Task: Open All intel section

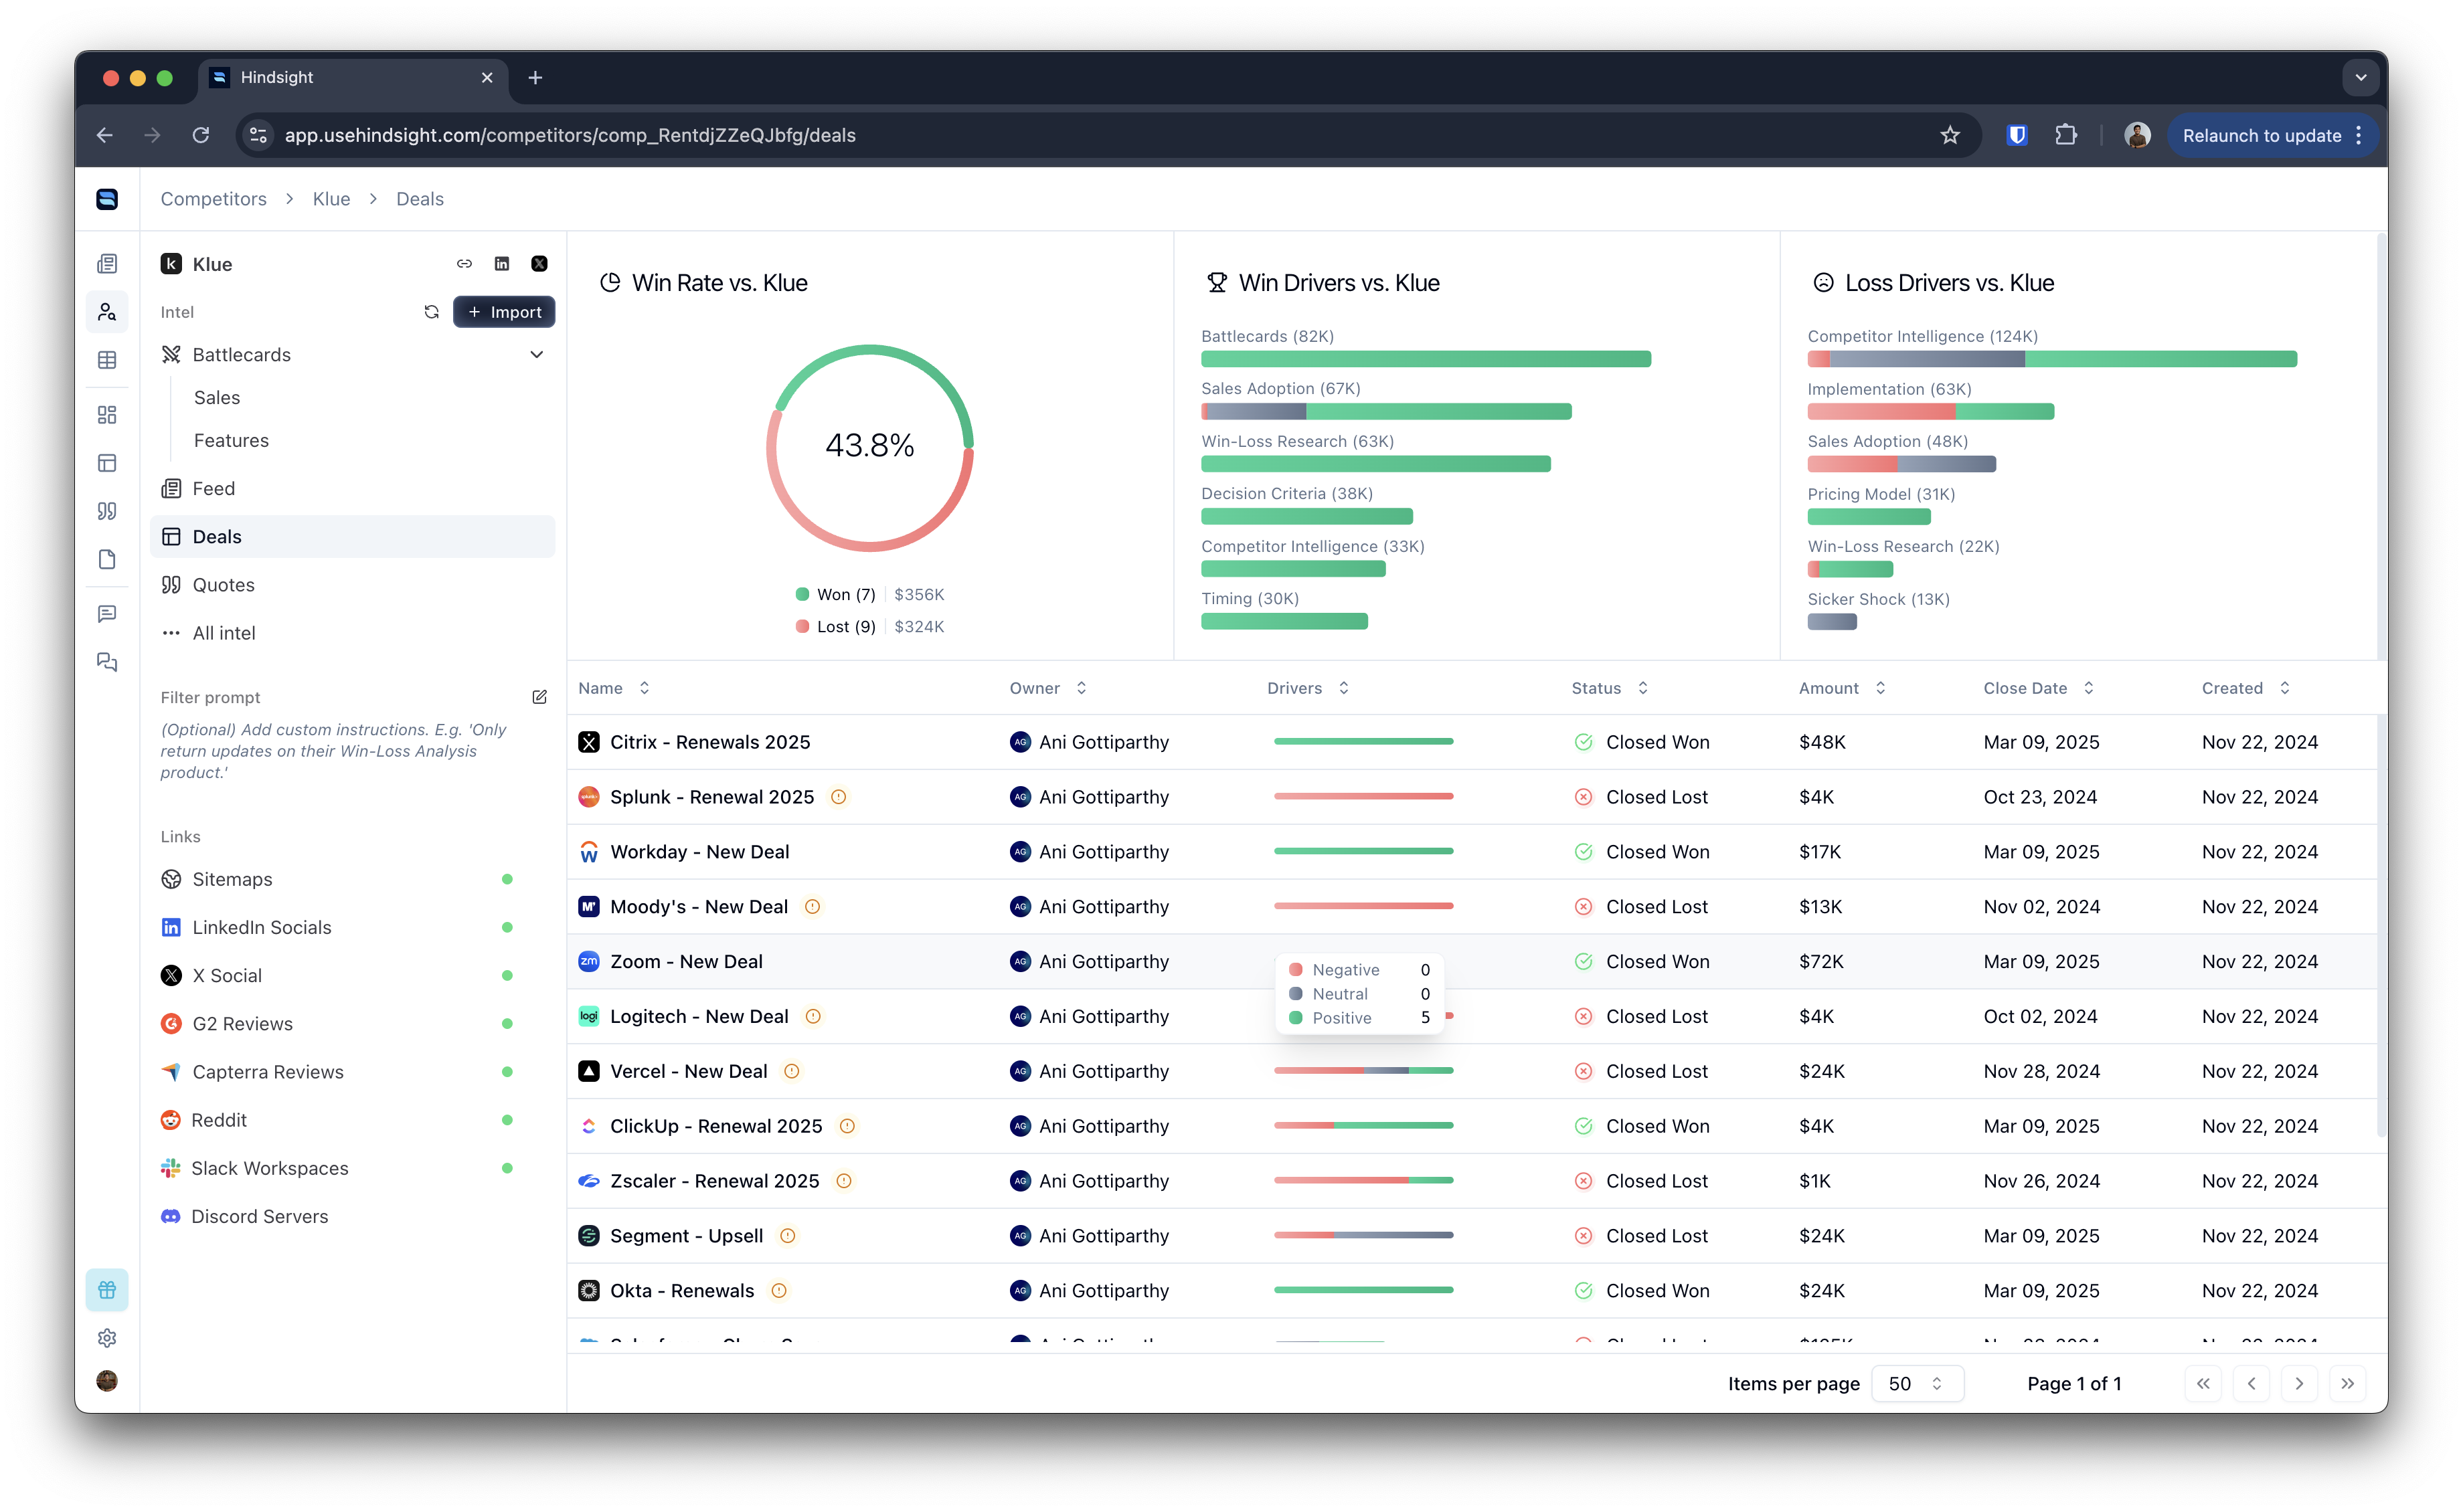Action: [x=352, y=633]
